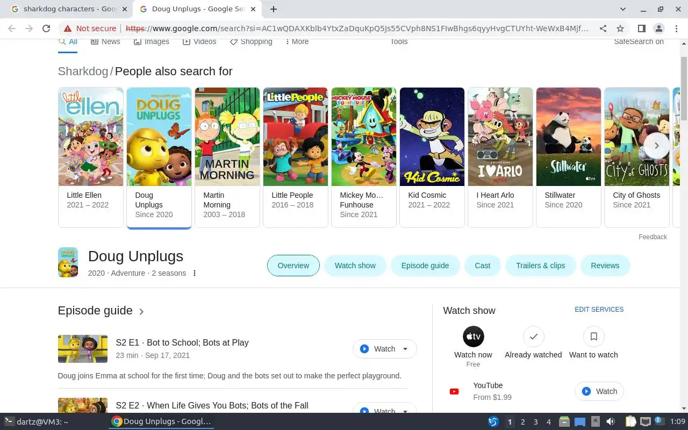
Task: Click the address bar URL
Action: [x=357, y=28]
